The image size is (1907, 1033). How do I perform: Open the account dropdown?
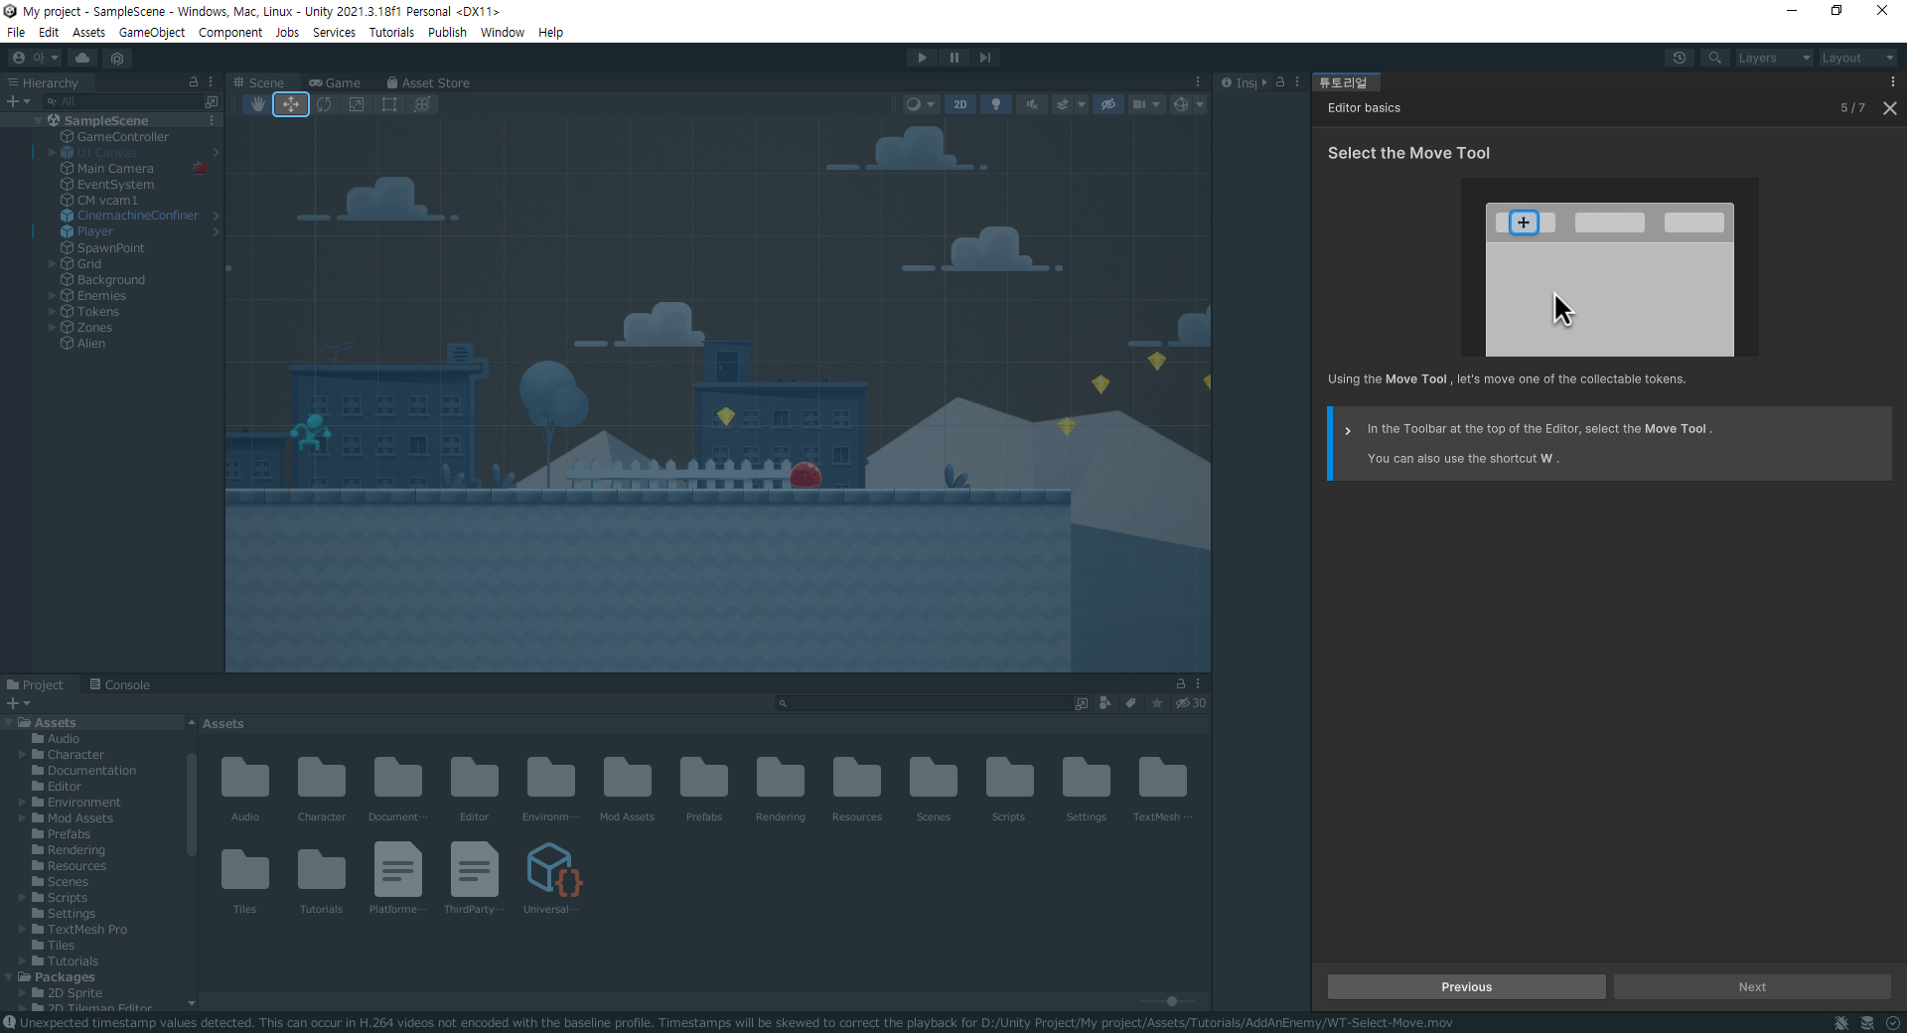coord(35,58)
